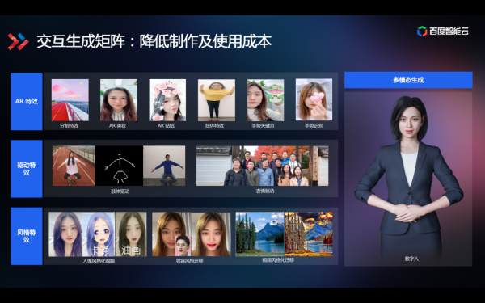
Task: Open the 分割特效 red track thumbnail
Action: click(70, 100)
